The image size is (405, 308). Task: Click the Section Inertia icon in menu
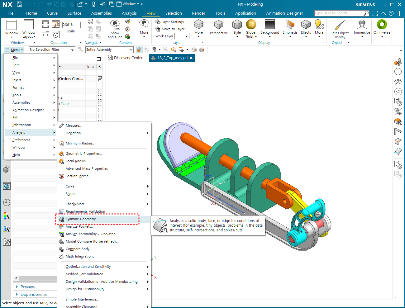(61, 176)
